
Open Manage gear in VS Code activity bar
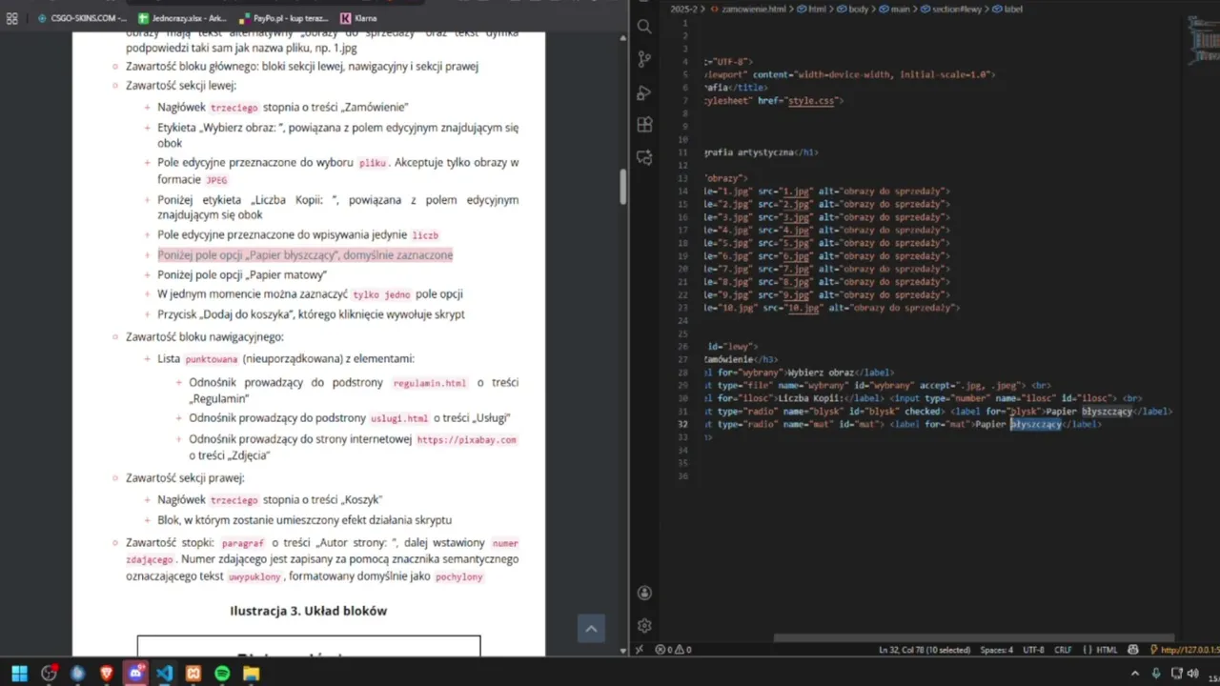644,625
